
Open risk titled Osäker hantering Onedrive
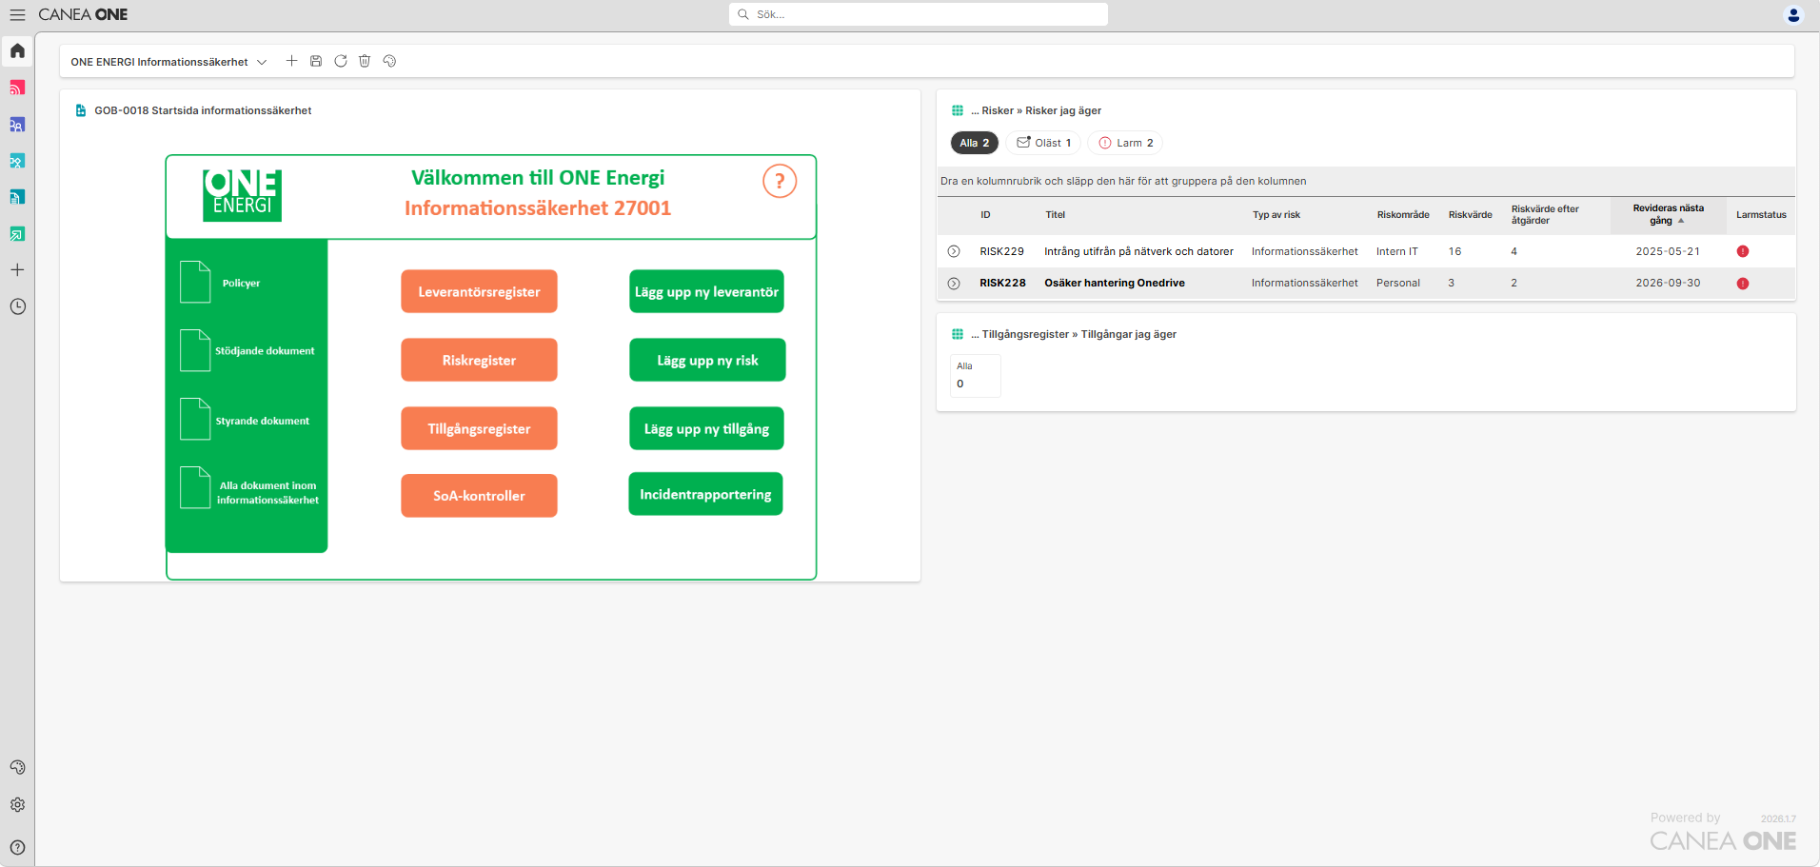pos(1114,284)
